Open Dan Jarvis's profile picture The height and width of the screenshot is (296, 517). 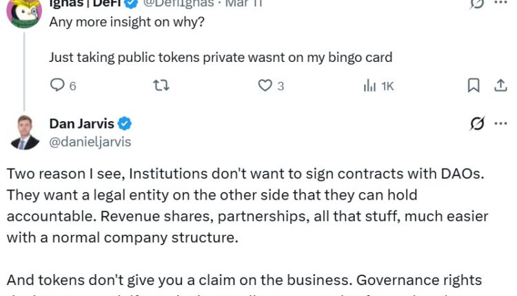point(24,132)
